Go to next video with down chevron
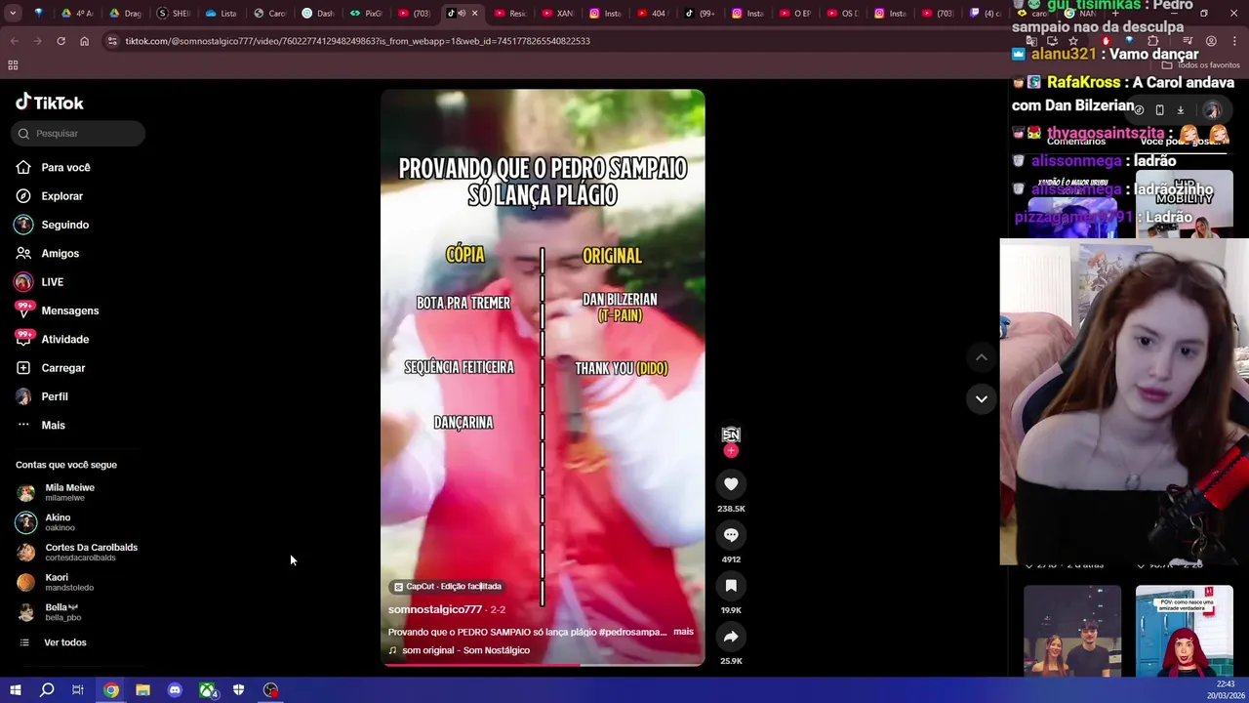The width and height of the screenshot is (1249, 703). point(982,398)
